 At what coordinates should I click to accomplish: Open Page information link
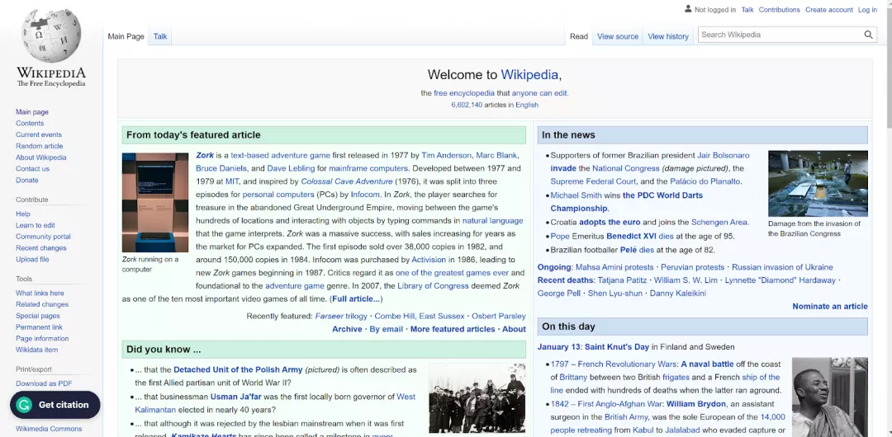coord(42,339)
